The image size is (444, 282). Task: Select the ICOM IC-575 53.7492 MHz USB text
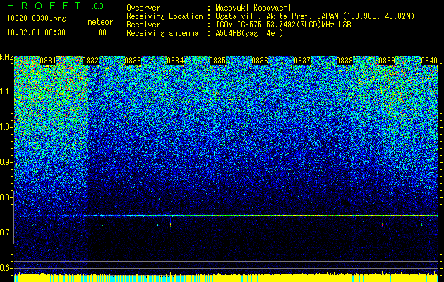[283, 25]
